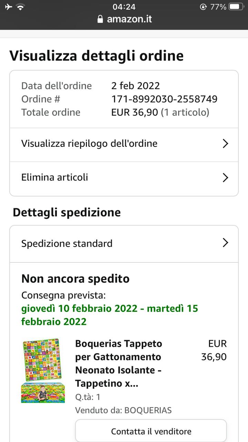
Task: Expand the Spedizione standard arrow
Action: pyautogui.click(x=225, y=243)
